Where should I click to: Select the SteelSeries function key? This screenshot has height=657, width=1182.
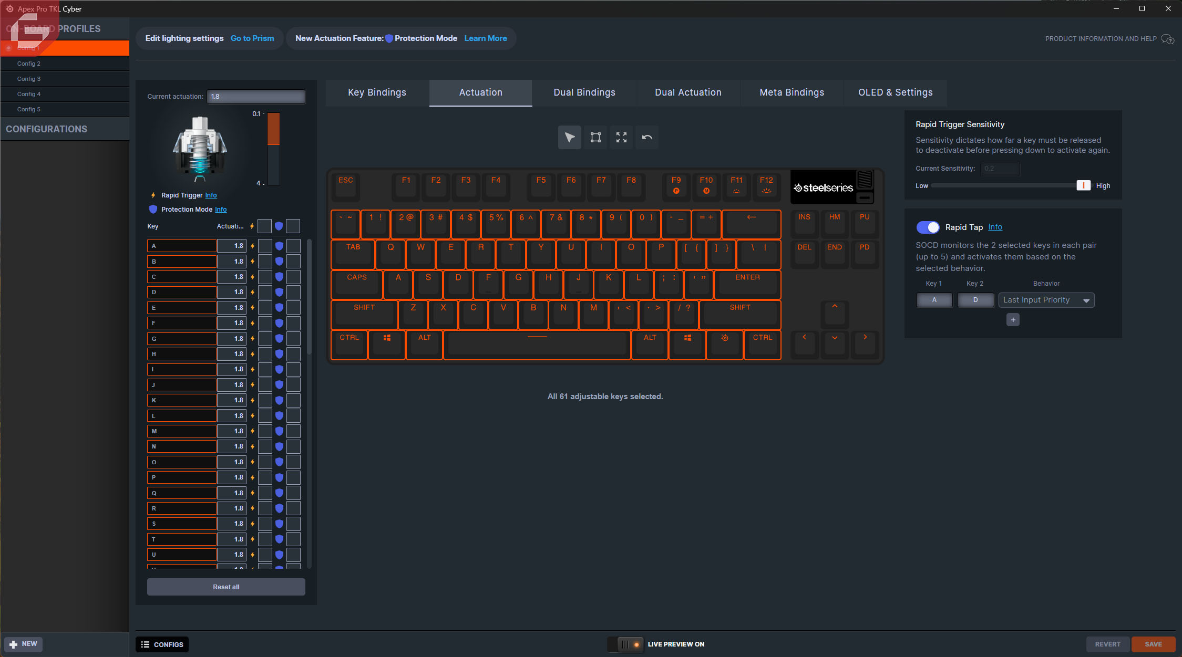(725, 345)
